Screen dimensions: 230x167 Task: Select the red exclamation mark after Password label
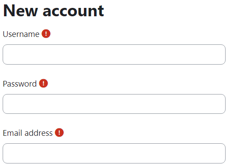tap(43, 83)
